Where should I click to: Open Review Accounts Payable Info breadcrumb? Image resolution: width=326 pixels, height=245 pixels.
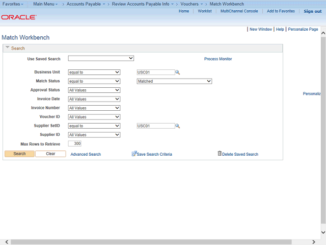point(143,4)
